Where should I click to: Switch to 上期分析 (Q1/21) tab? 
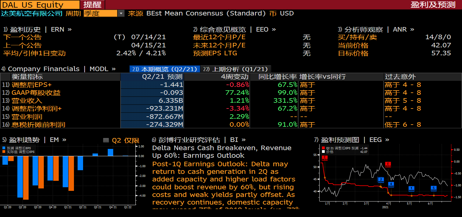pos(236,69)
